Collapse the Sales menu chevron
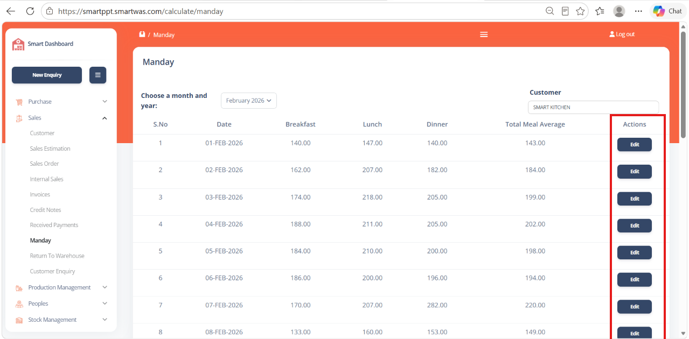 (105, 118)
